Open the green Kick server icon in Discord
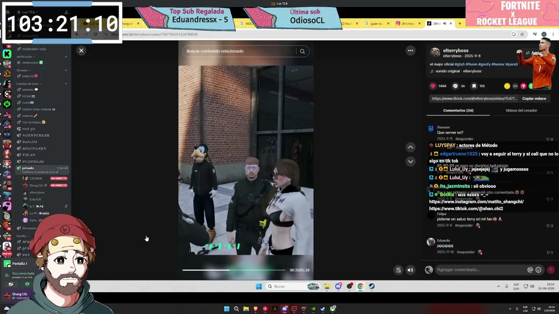The image size is (559, 314). 7,54
